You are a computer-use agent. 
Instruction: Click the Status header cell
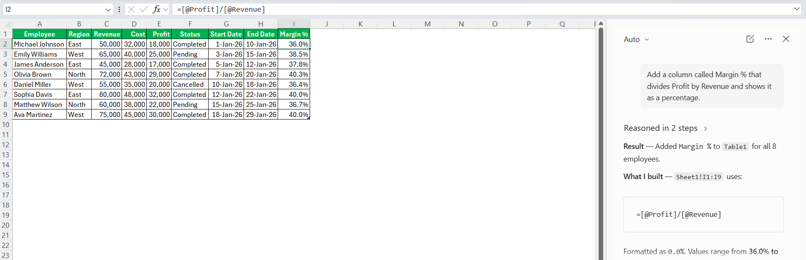click(190, 34)
